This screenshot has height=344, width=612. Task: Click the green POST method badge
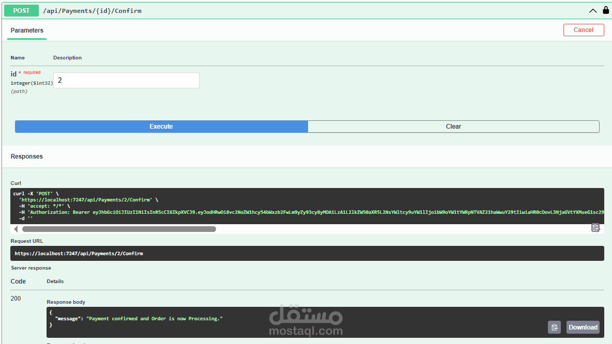click(22, 11)
